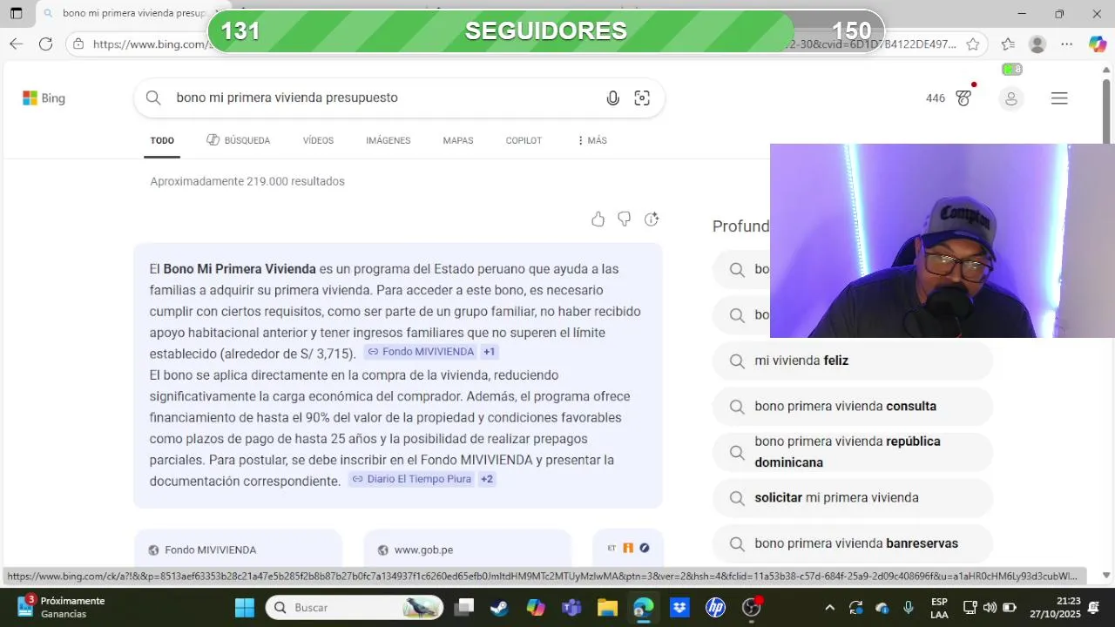This screenshot has height=627, width=1115.
Task: Open Dropbox from the taskbar
Action: click(x=679, y=607)
